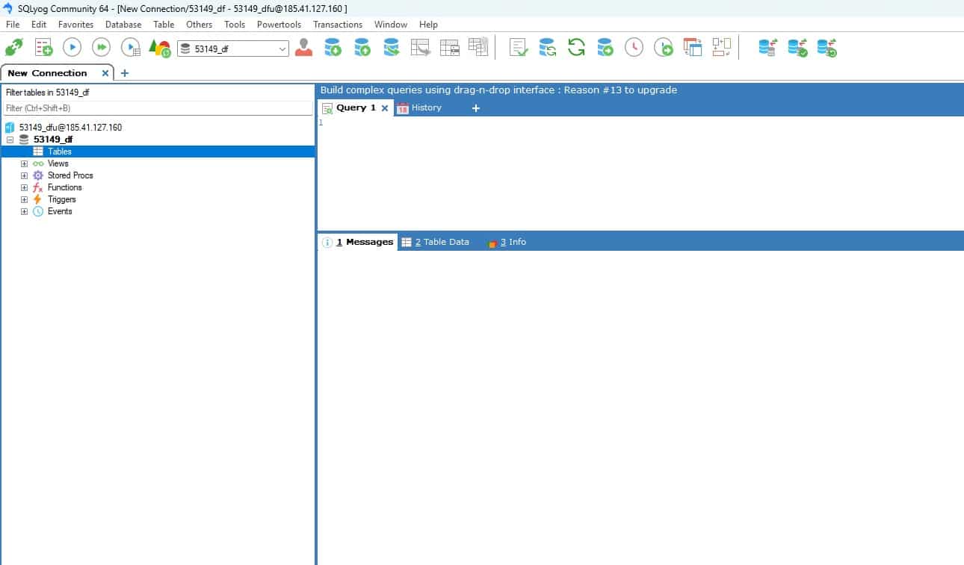Viewport: 964px width, 565px height.
Task: Add a new query tab with plus
Action: [x=476, y=108]
